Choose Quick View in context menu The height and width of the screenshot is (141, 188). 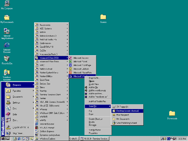coord(98,84)
